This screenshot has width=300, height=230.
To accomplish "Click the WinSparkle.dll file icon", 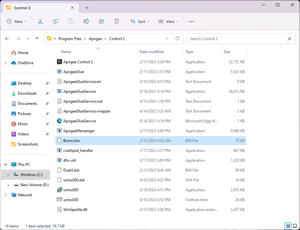I will coord(59,209).
